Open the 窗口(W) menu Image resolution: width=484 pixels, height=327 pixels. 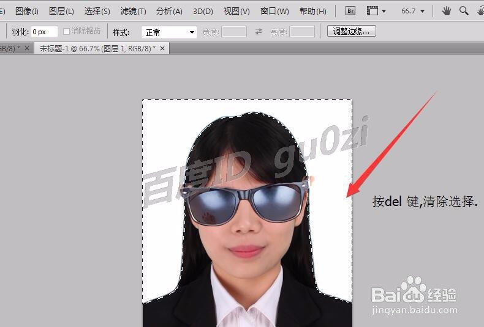(x=274, y=12)
